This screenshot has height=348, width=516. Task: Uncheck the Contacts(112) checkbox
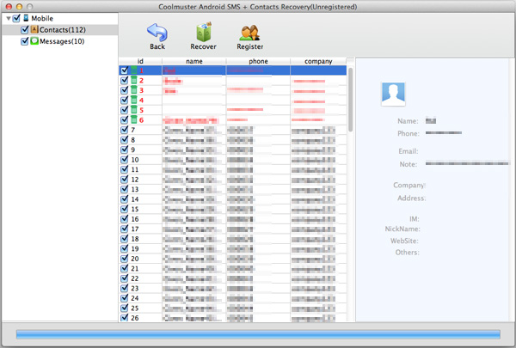tap(25, 29)
